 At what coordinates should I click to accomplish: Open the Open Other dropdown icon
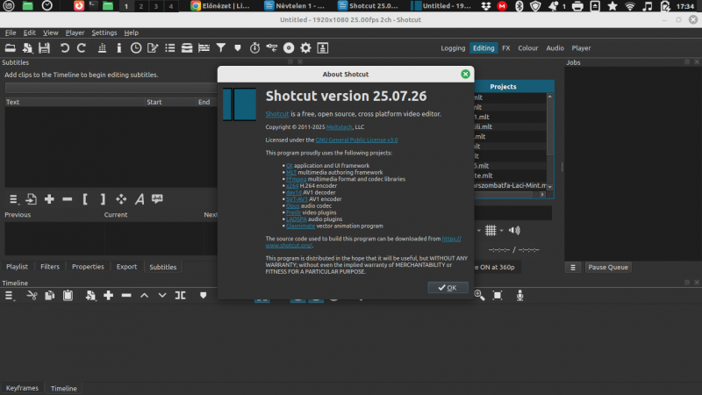tap(27, 48)
